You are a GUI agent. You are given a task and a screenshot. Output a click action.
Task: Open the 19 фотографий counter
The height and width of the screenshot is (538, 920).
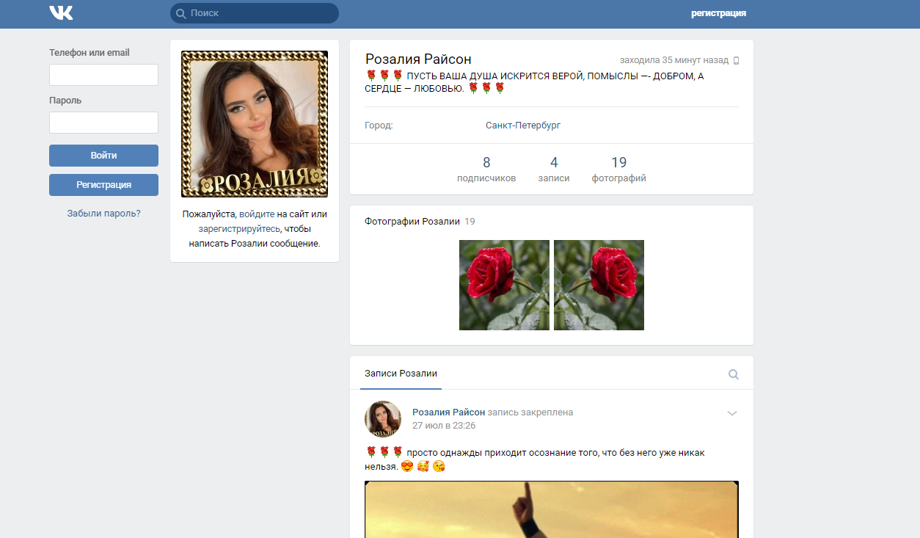[x=619, y=170]
